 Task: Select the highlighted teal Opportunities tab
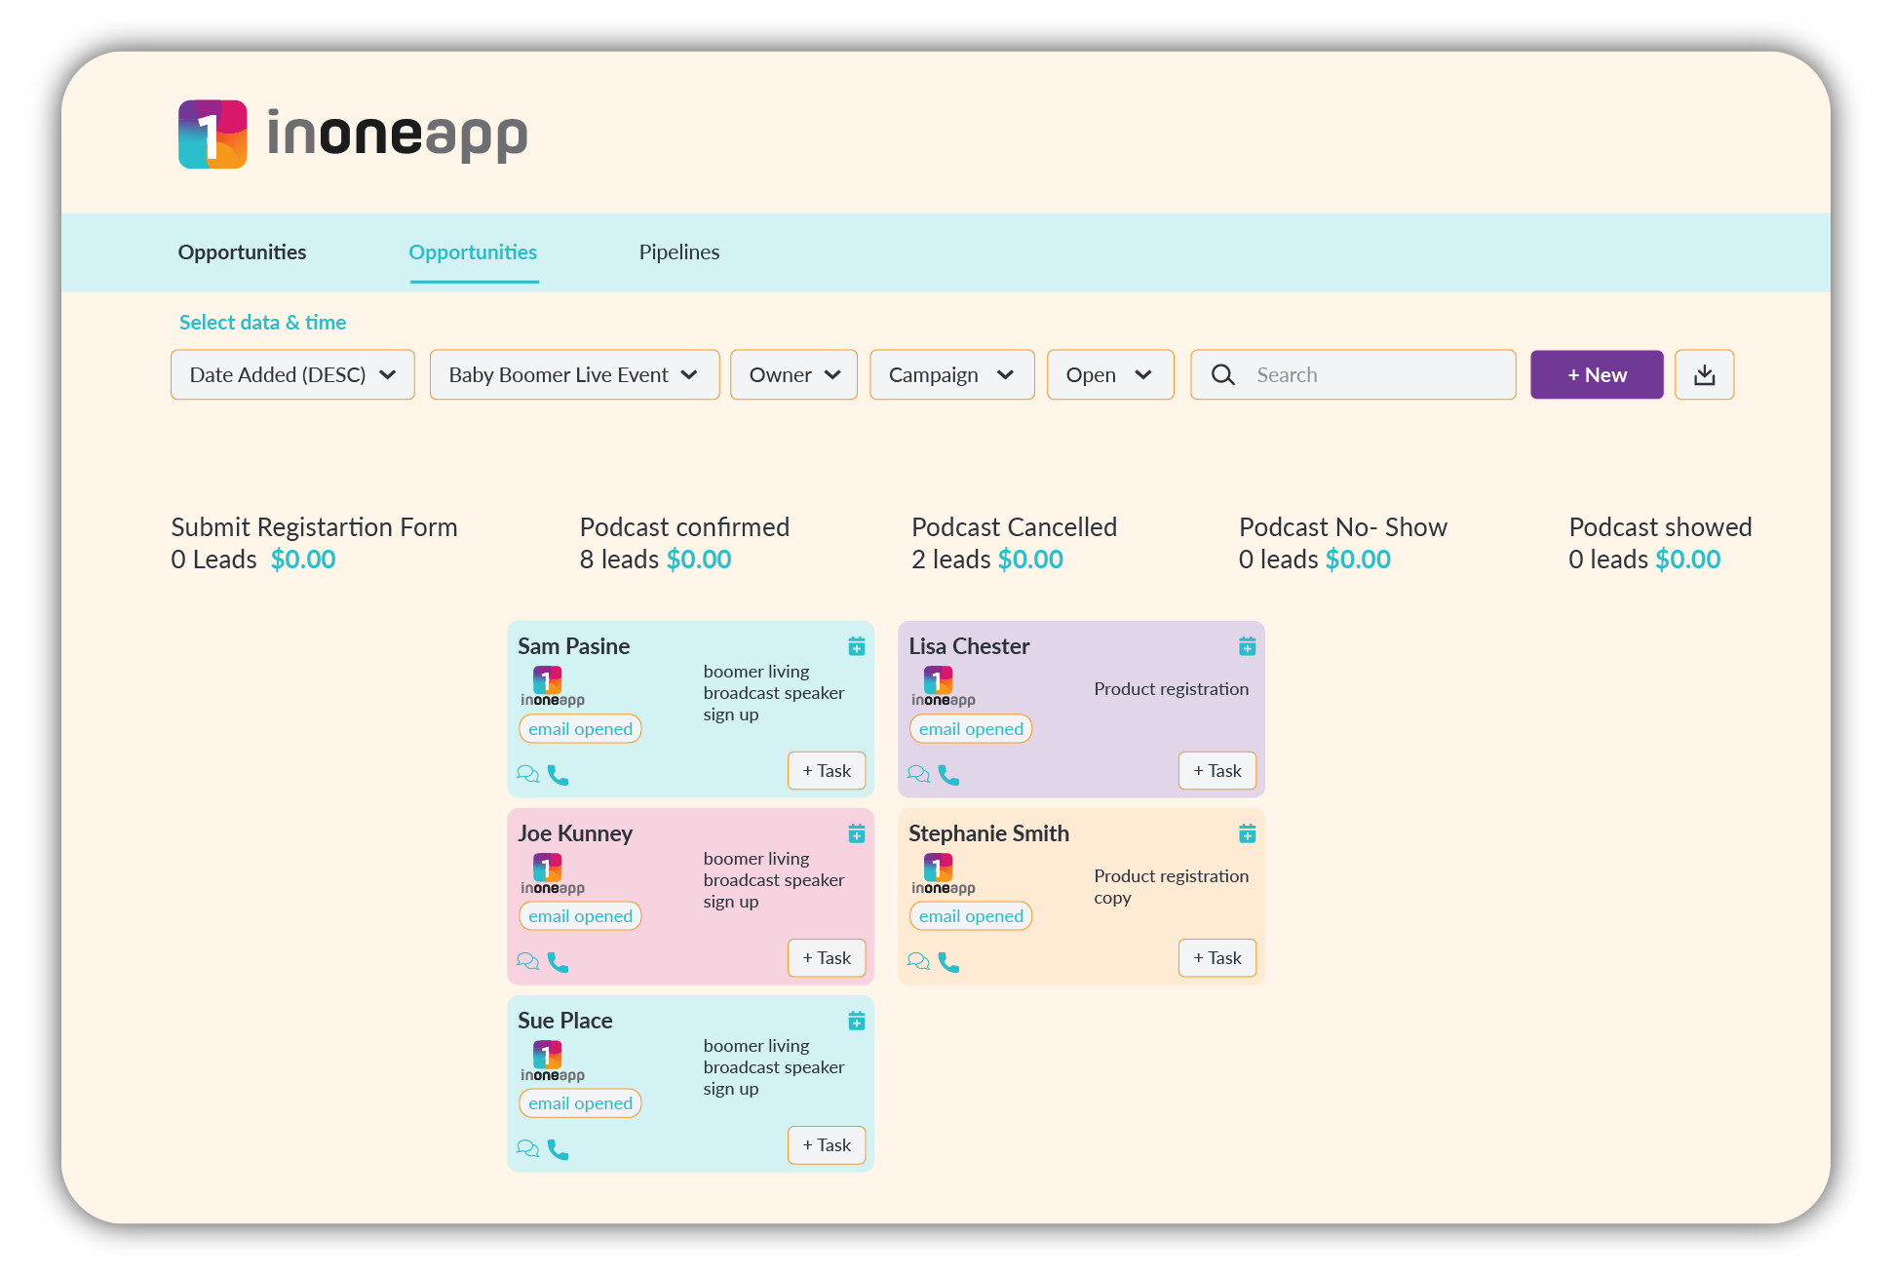click(473, 252)
